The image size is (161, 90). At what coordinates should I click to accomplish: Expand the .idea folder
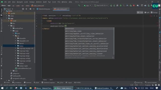point(7,16)
